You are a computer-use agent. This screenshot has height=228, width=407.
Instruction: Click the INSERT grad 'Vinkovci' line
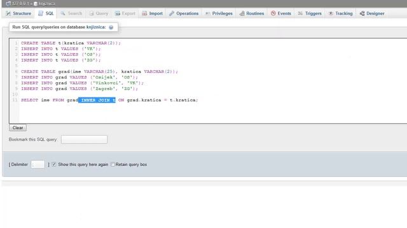(x=82, y=83)
